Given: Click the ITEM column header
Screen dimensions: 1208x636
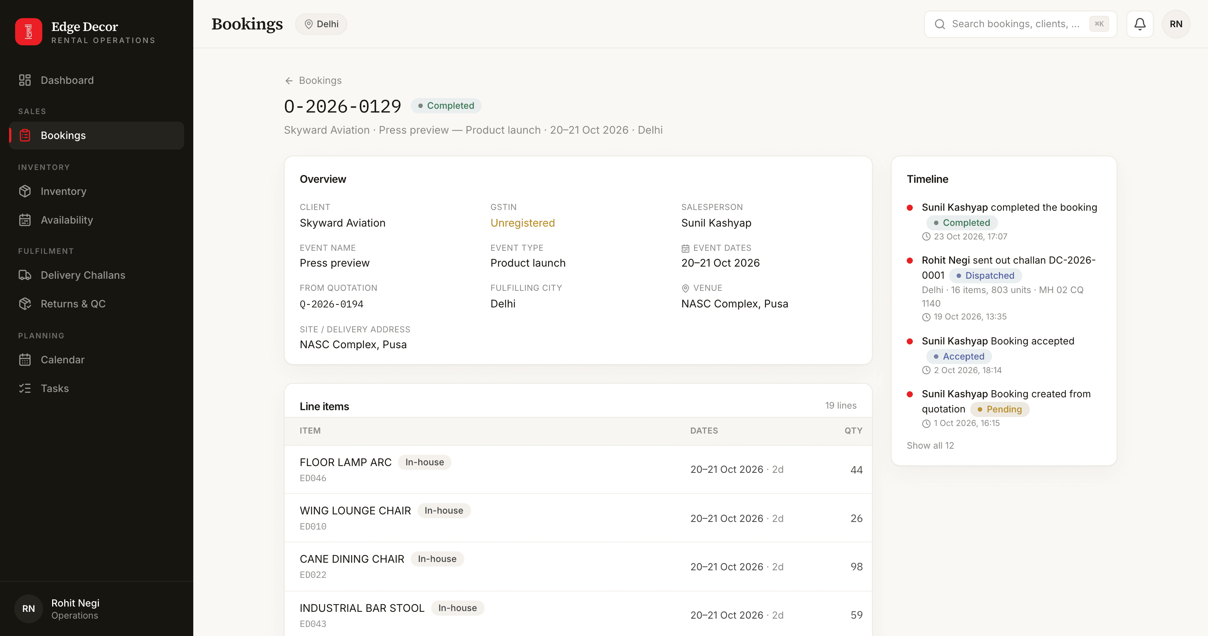Looking at the screenshot, I should [x=310, y=431].
